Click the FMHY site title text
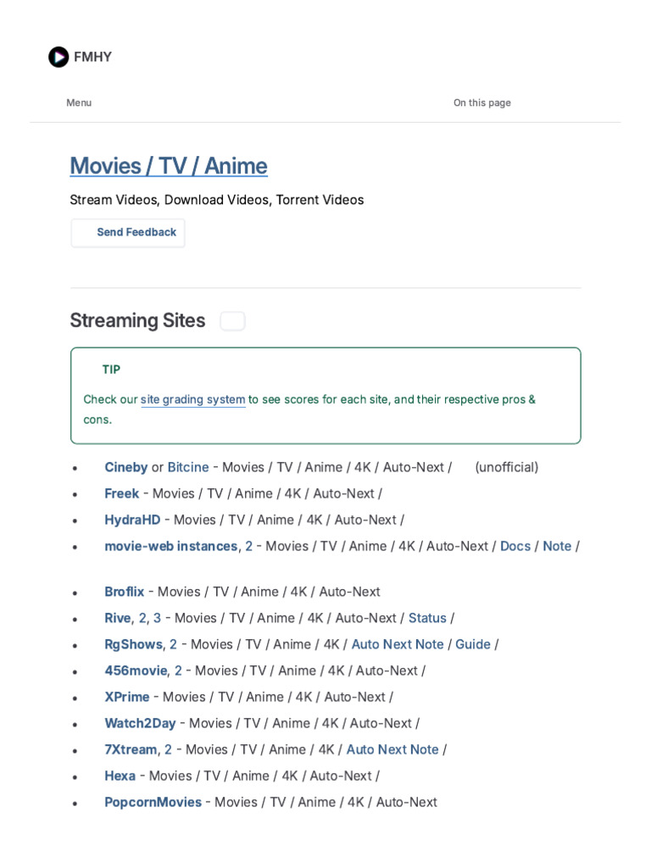 [92, 57]
